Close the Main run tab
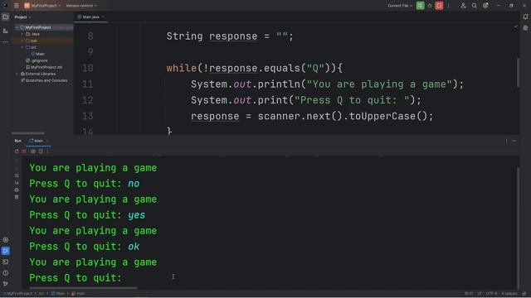Image resolution: width=531 pixels, height=298 pixels. tap(47, 141)
